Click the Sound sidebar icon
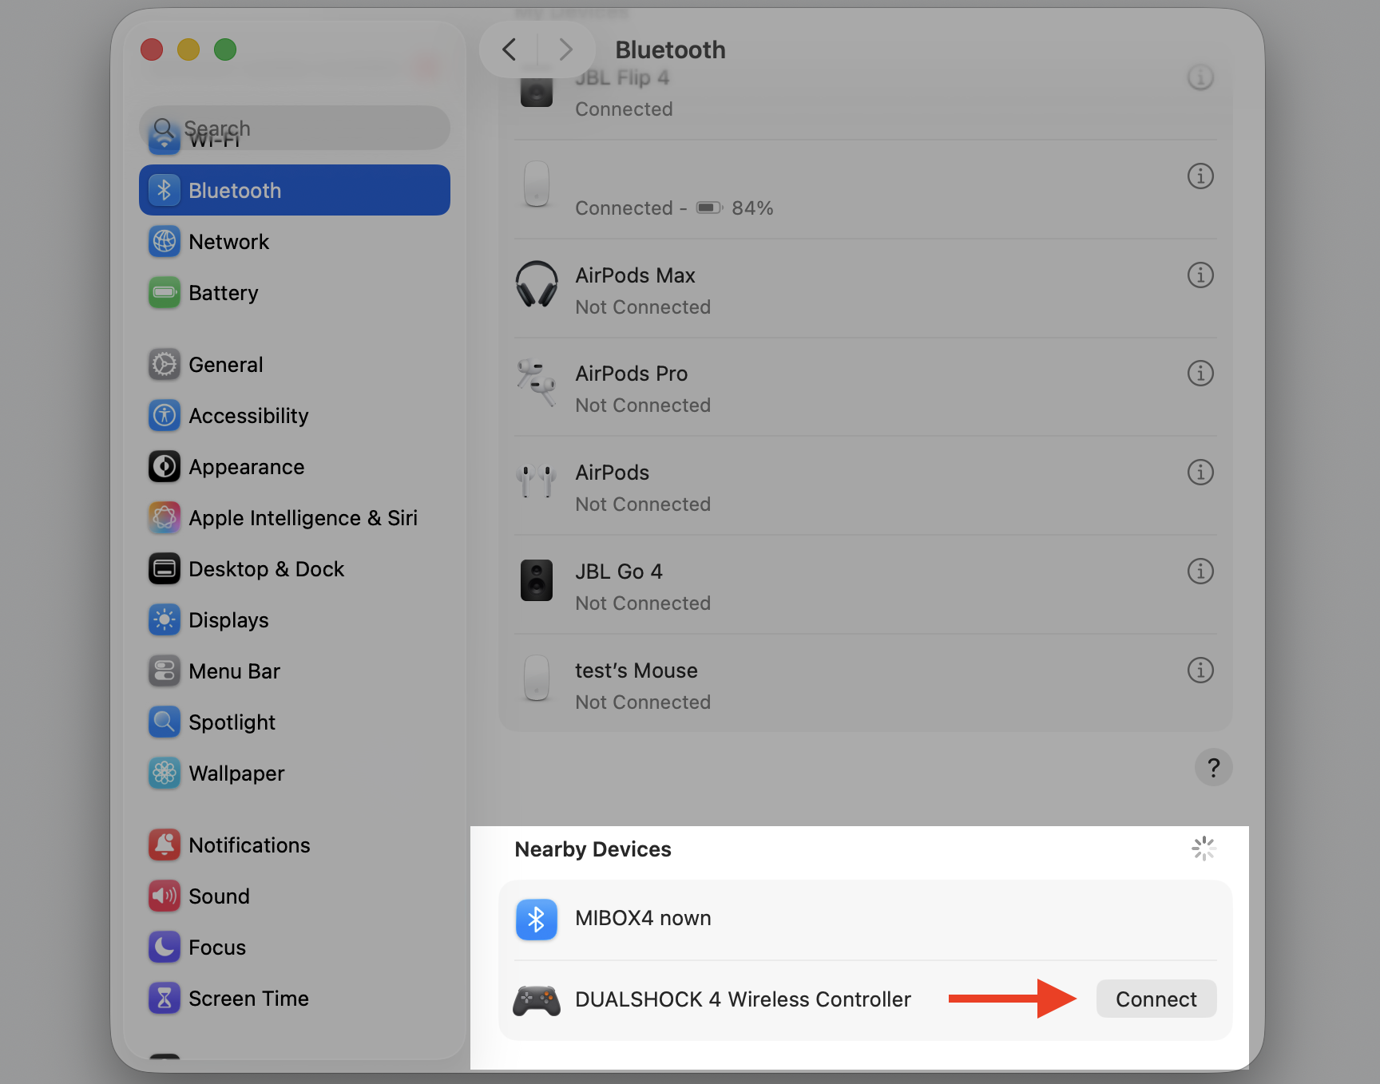The width and height of the screenshot is (1380, 1084). tap(165, 896)
